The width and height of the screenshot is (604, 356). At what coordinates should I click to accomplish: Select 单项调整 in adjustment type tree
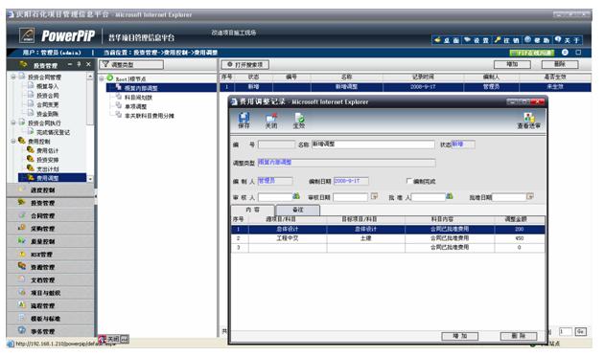tap(135, 106)
